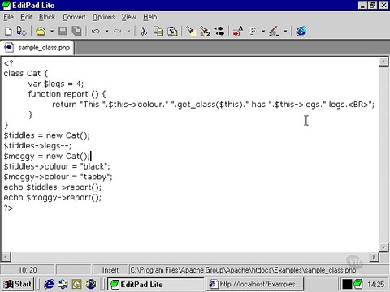
Task: Copy selection with the copy icon
Action: click(x=158, y=32)
